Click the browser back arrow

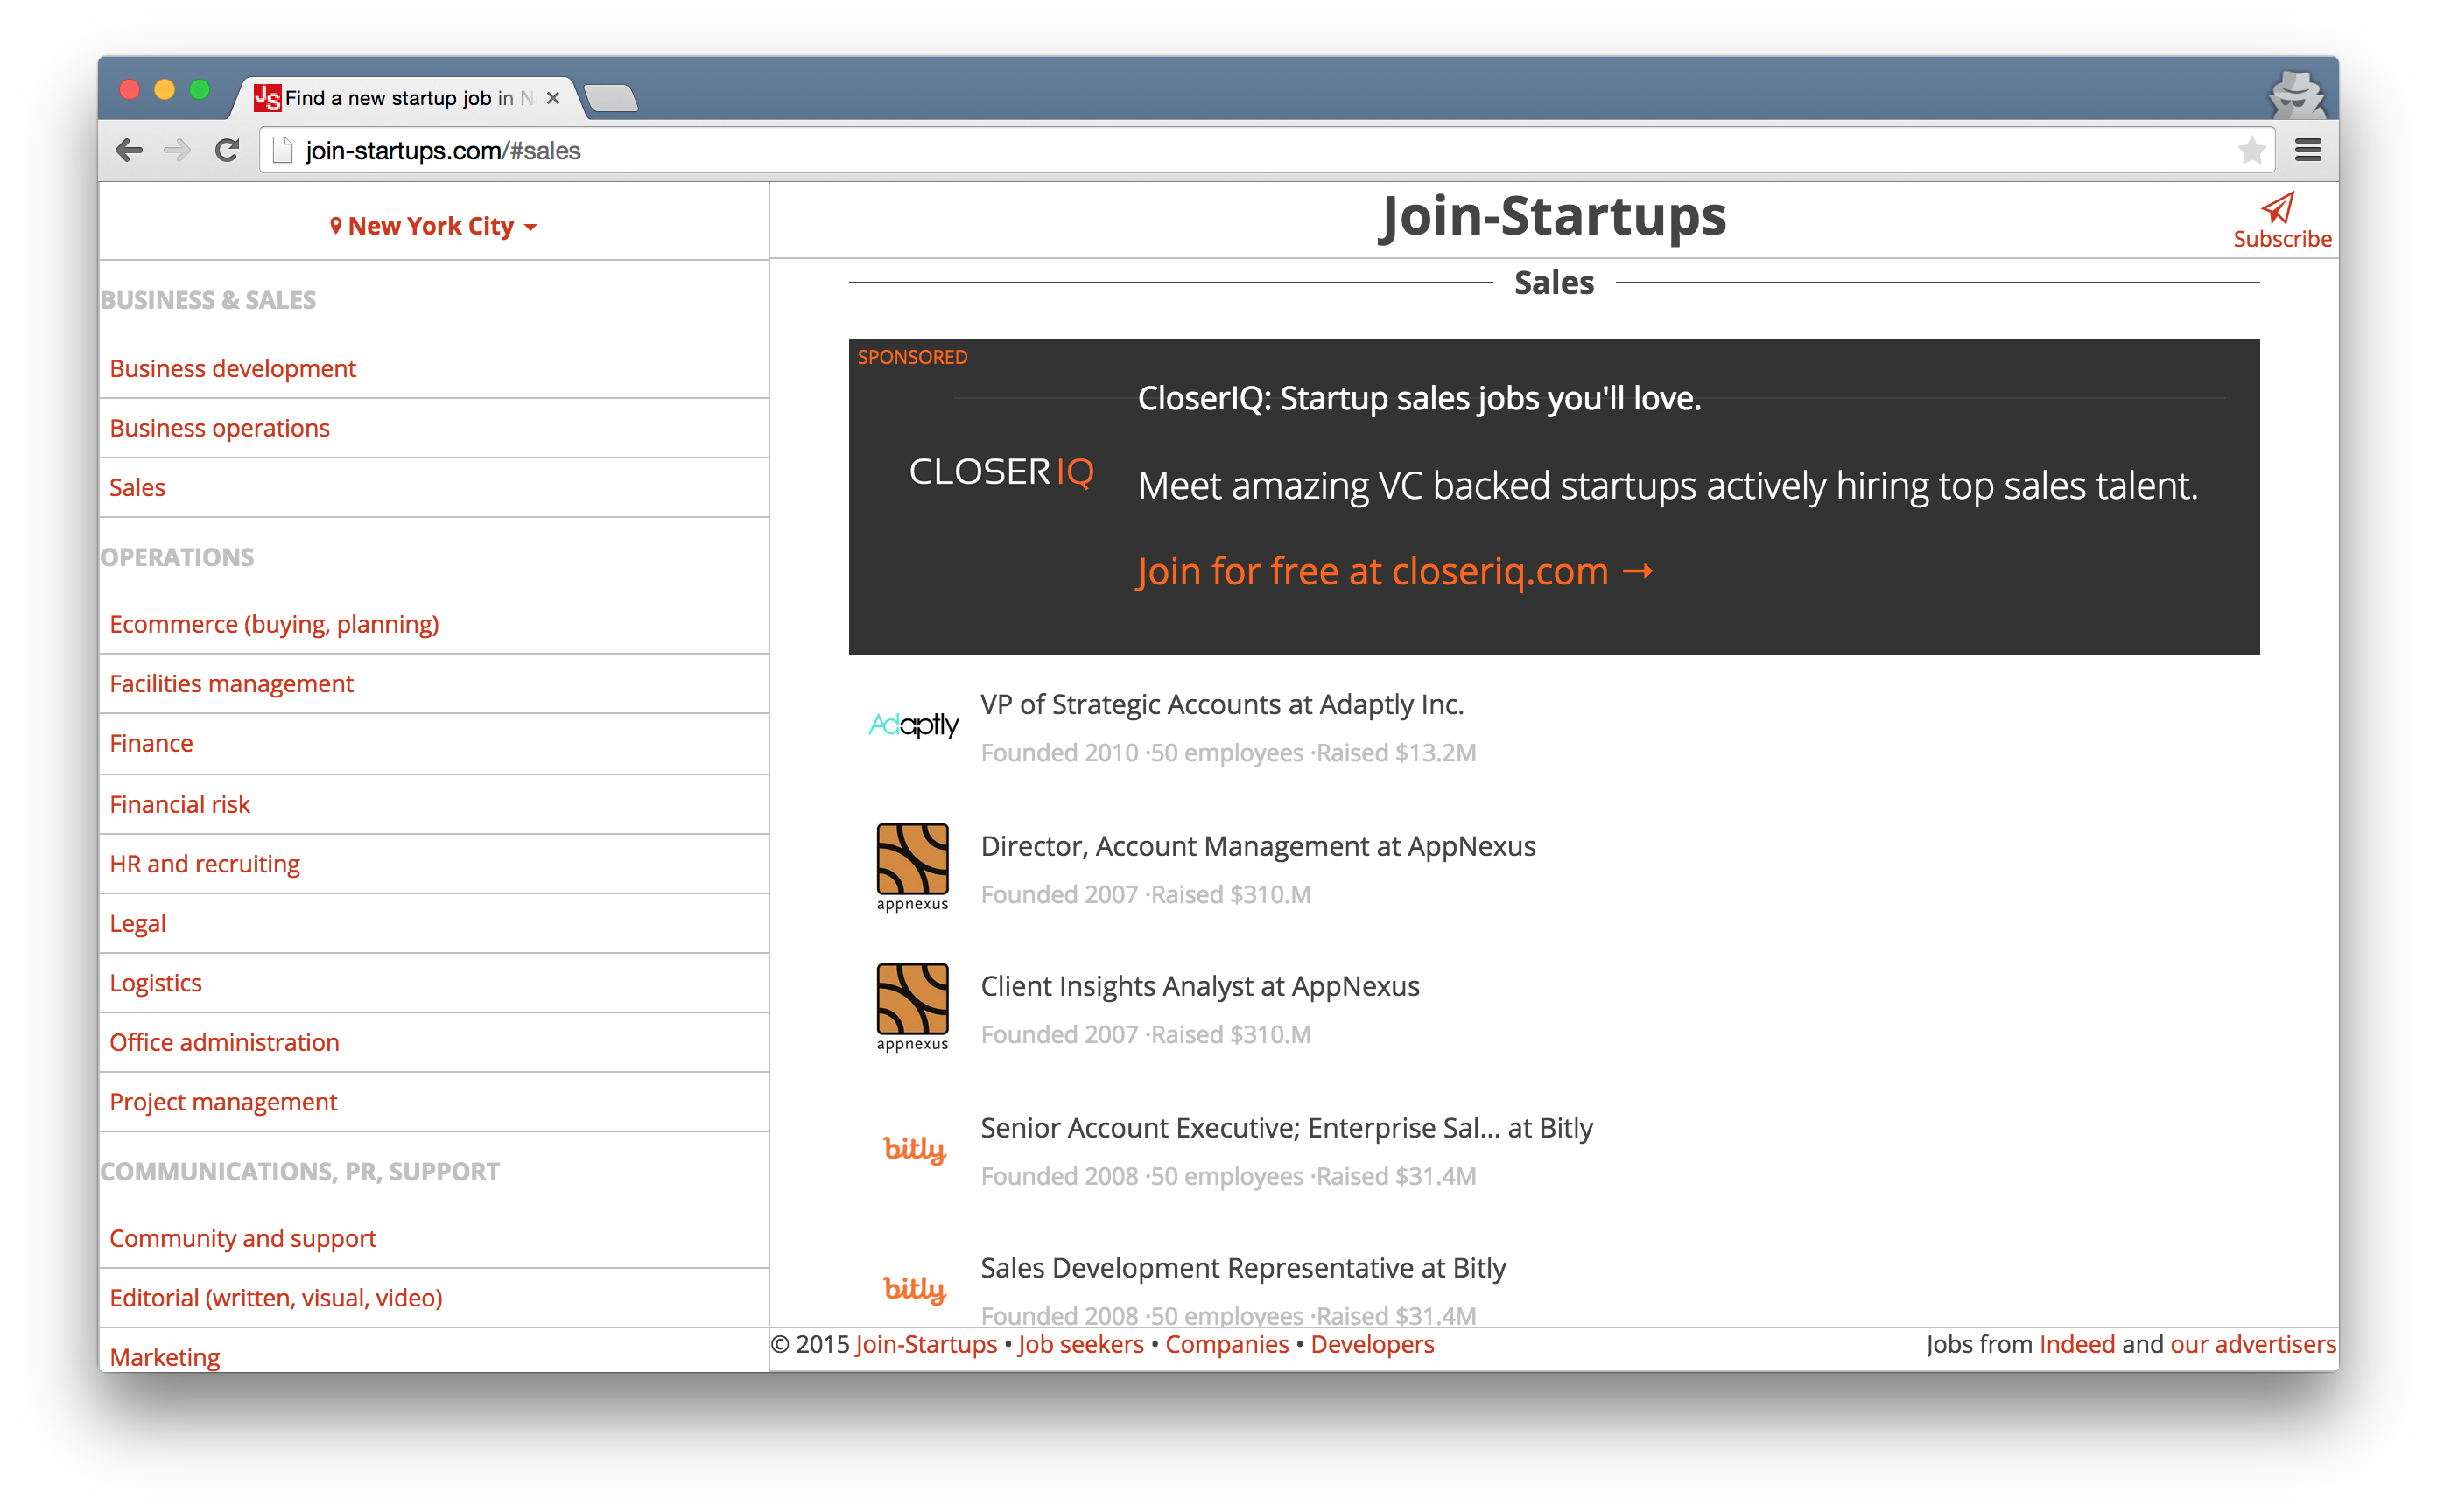tap(129, 150)
